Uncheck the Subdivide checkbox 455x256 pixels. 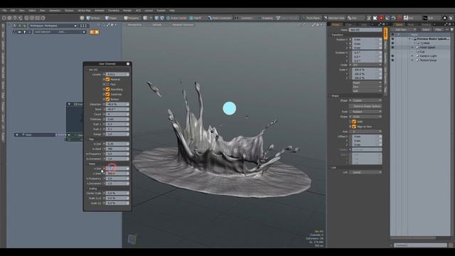tap(107, 95)
